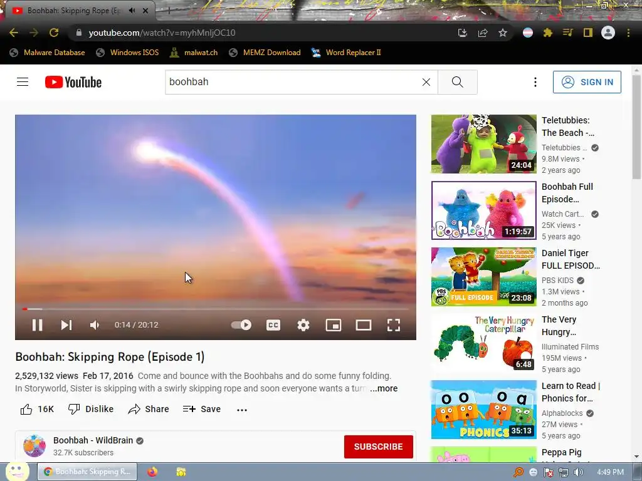Toggle the autoplay switch

point(241,325)
